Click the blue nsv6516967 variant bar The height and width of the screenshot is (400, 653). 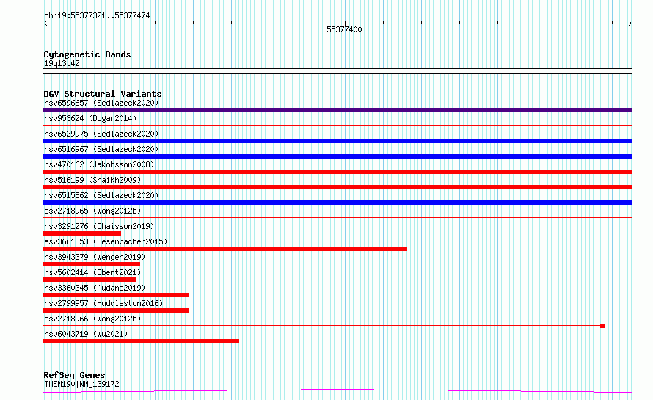pos(338,156)
